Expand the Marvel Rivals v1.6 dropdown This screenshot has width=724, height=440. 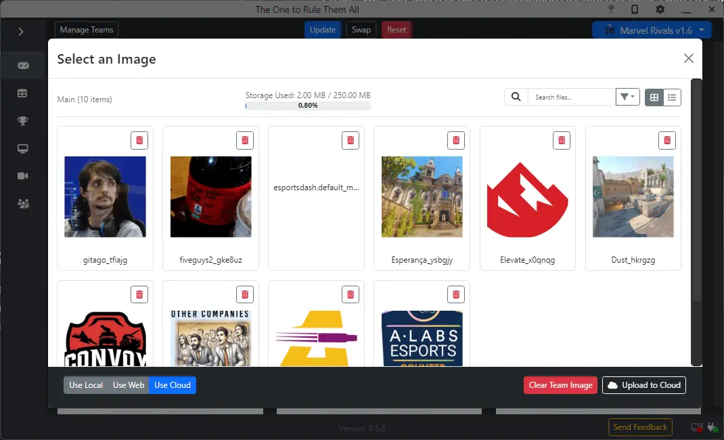(652, 30)
